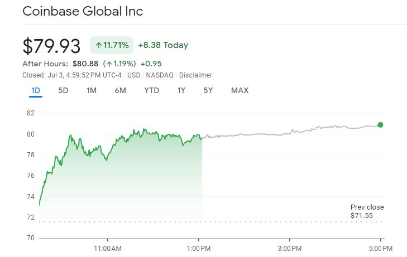Click the 3:00 PM time axis marker
The width and height of the screenshot is (407, 257).
click(290, 247)
